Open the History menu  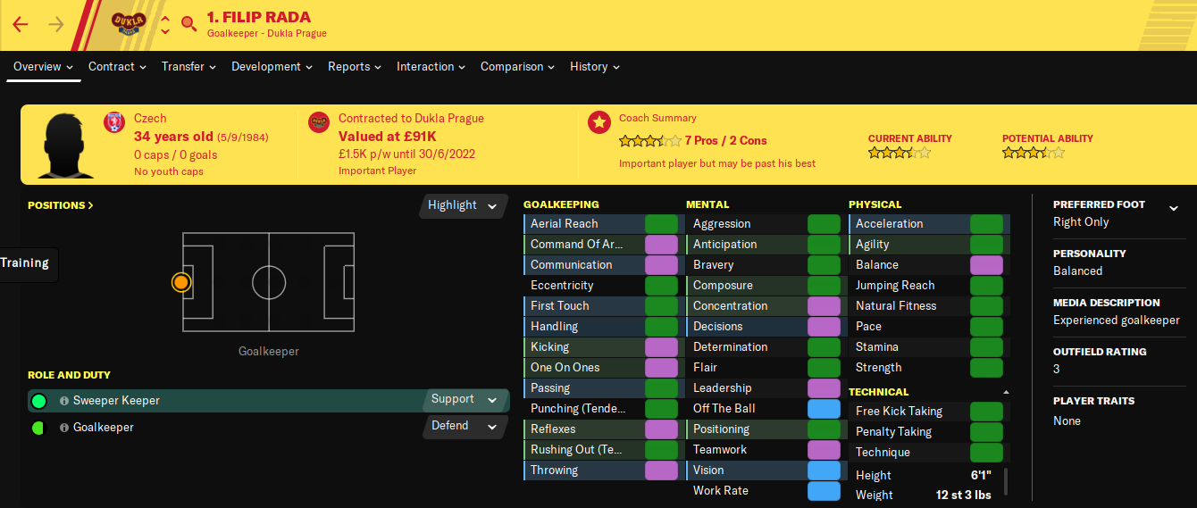tap(595, 67)
